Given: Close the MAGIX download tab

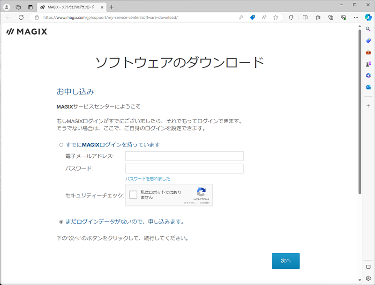Looking at the screenshot, I should (x=102, y=7).
